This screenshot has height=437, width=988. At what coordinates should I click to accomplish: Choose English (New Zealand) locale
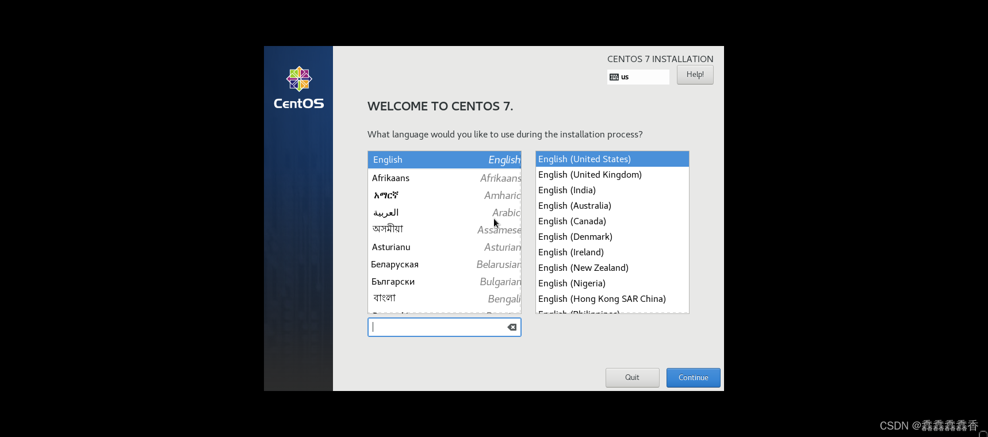point(612,268)
